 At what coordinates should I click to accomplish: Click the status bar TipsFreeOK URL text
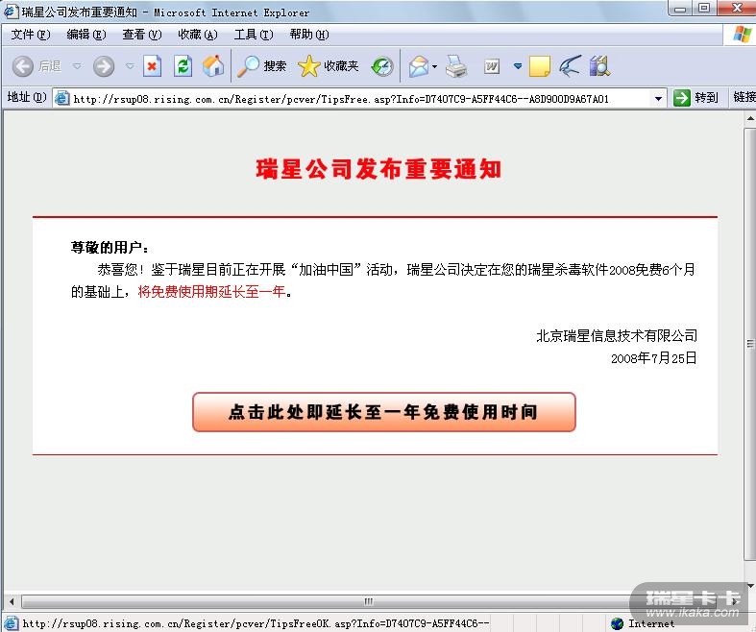pyautogui.click(x=256, y=623)
